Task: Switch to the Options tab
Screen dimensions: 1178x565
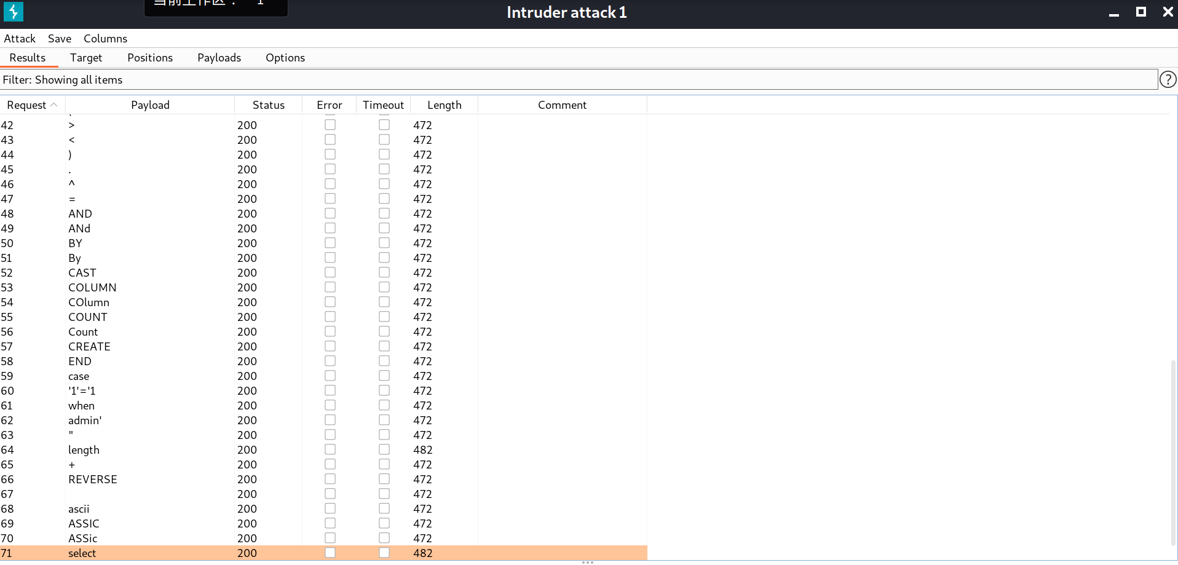Action: [x=285, y=58]
